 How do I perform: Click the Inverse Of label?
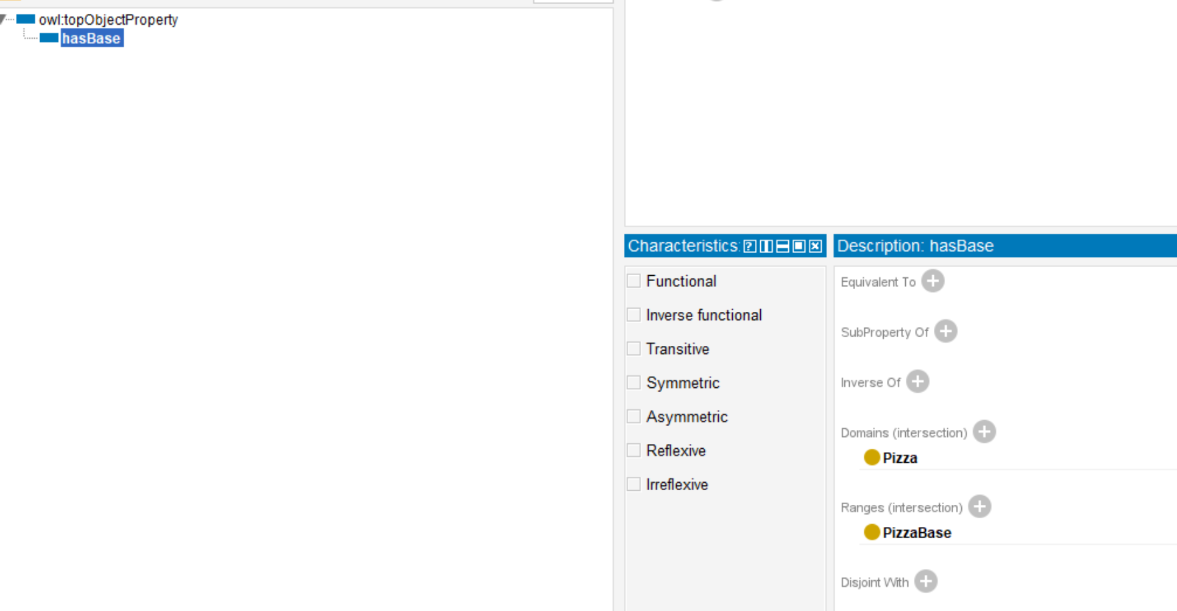click(x=870, y=383)
